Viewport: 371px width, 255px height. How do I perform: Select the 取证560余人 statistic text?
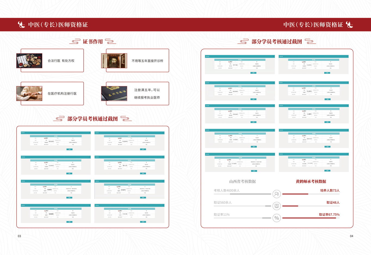223,203
